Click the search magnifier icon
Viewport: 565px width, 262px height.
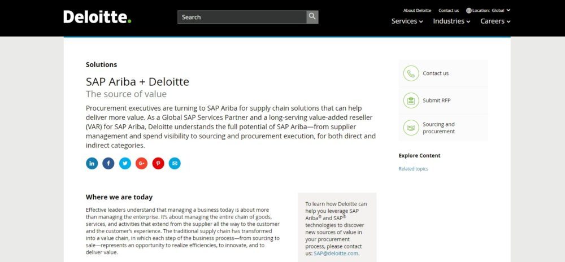(x=312, y=17)
